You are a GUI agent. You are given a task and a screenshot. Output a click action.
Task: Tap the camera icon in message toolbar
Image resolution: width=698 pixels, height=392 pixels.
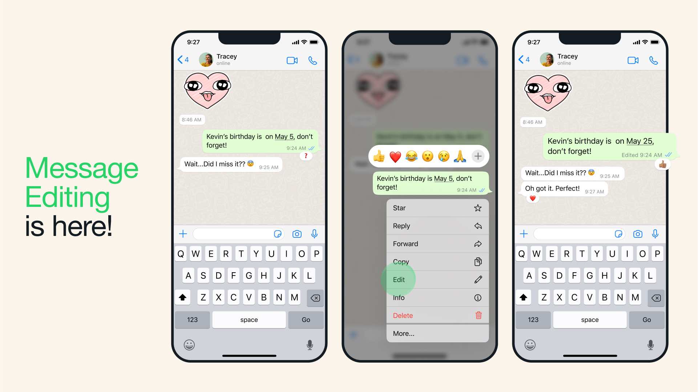297,234
